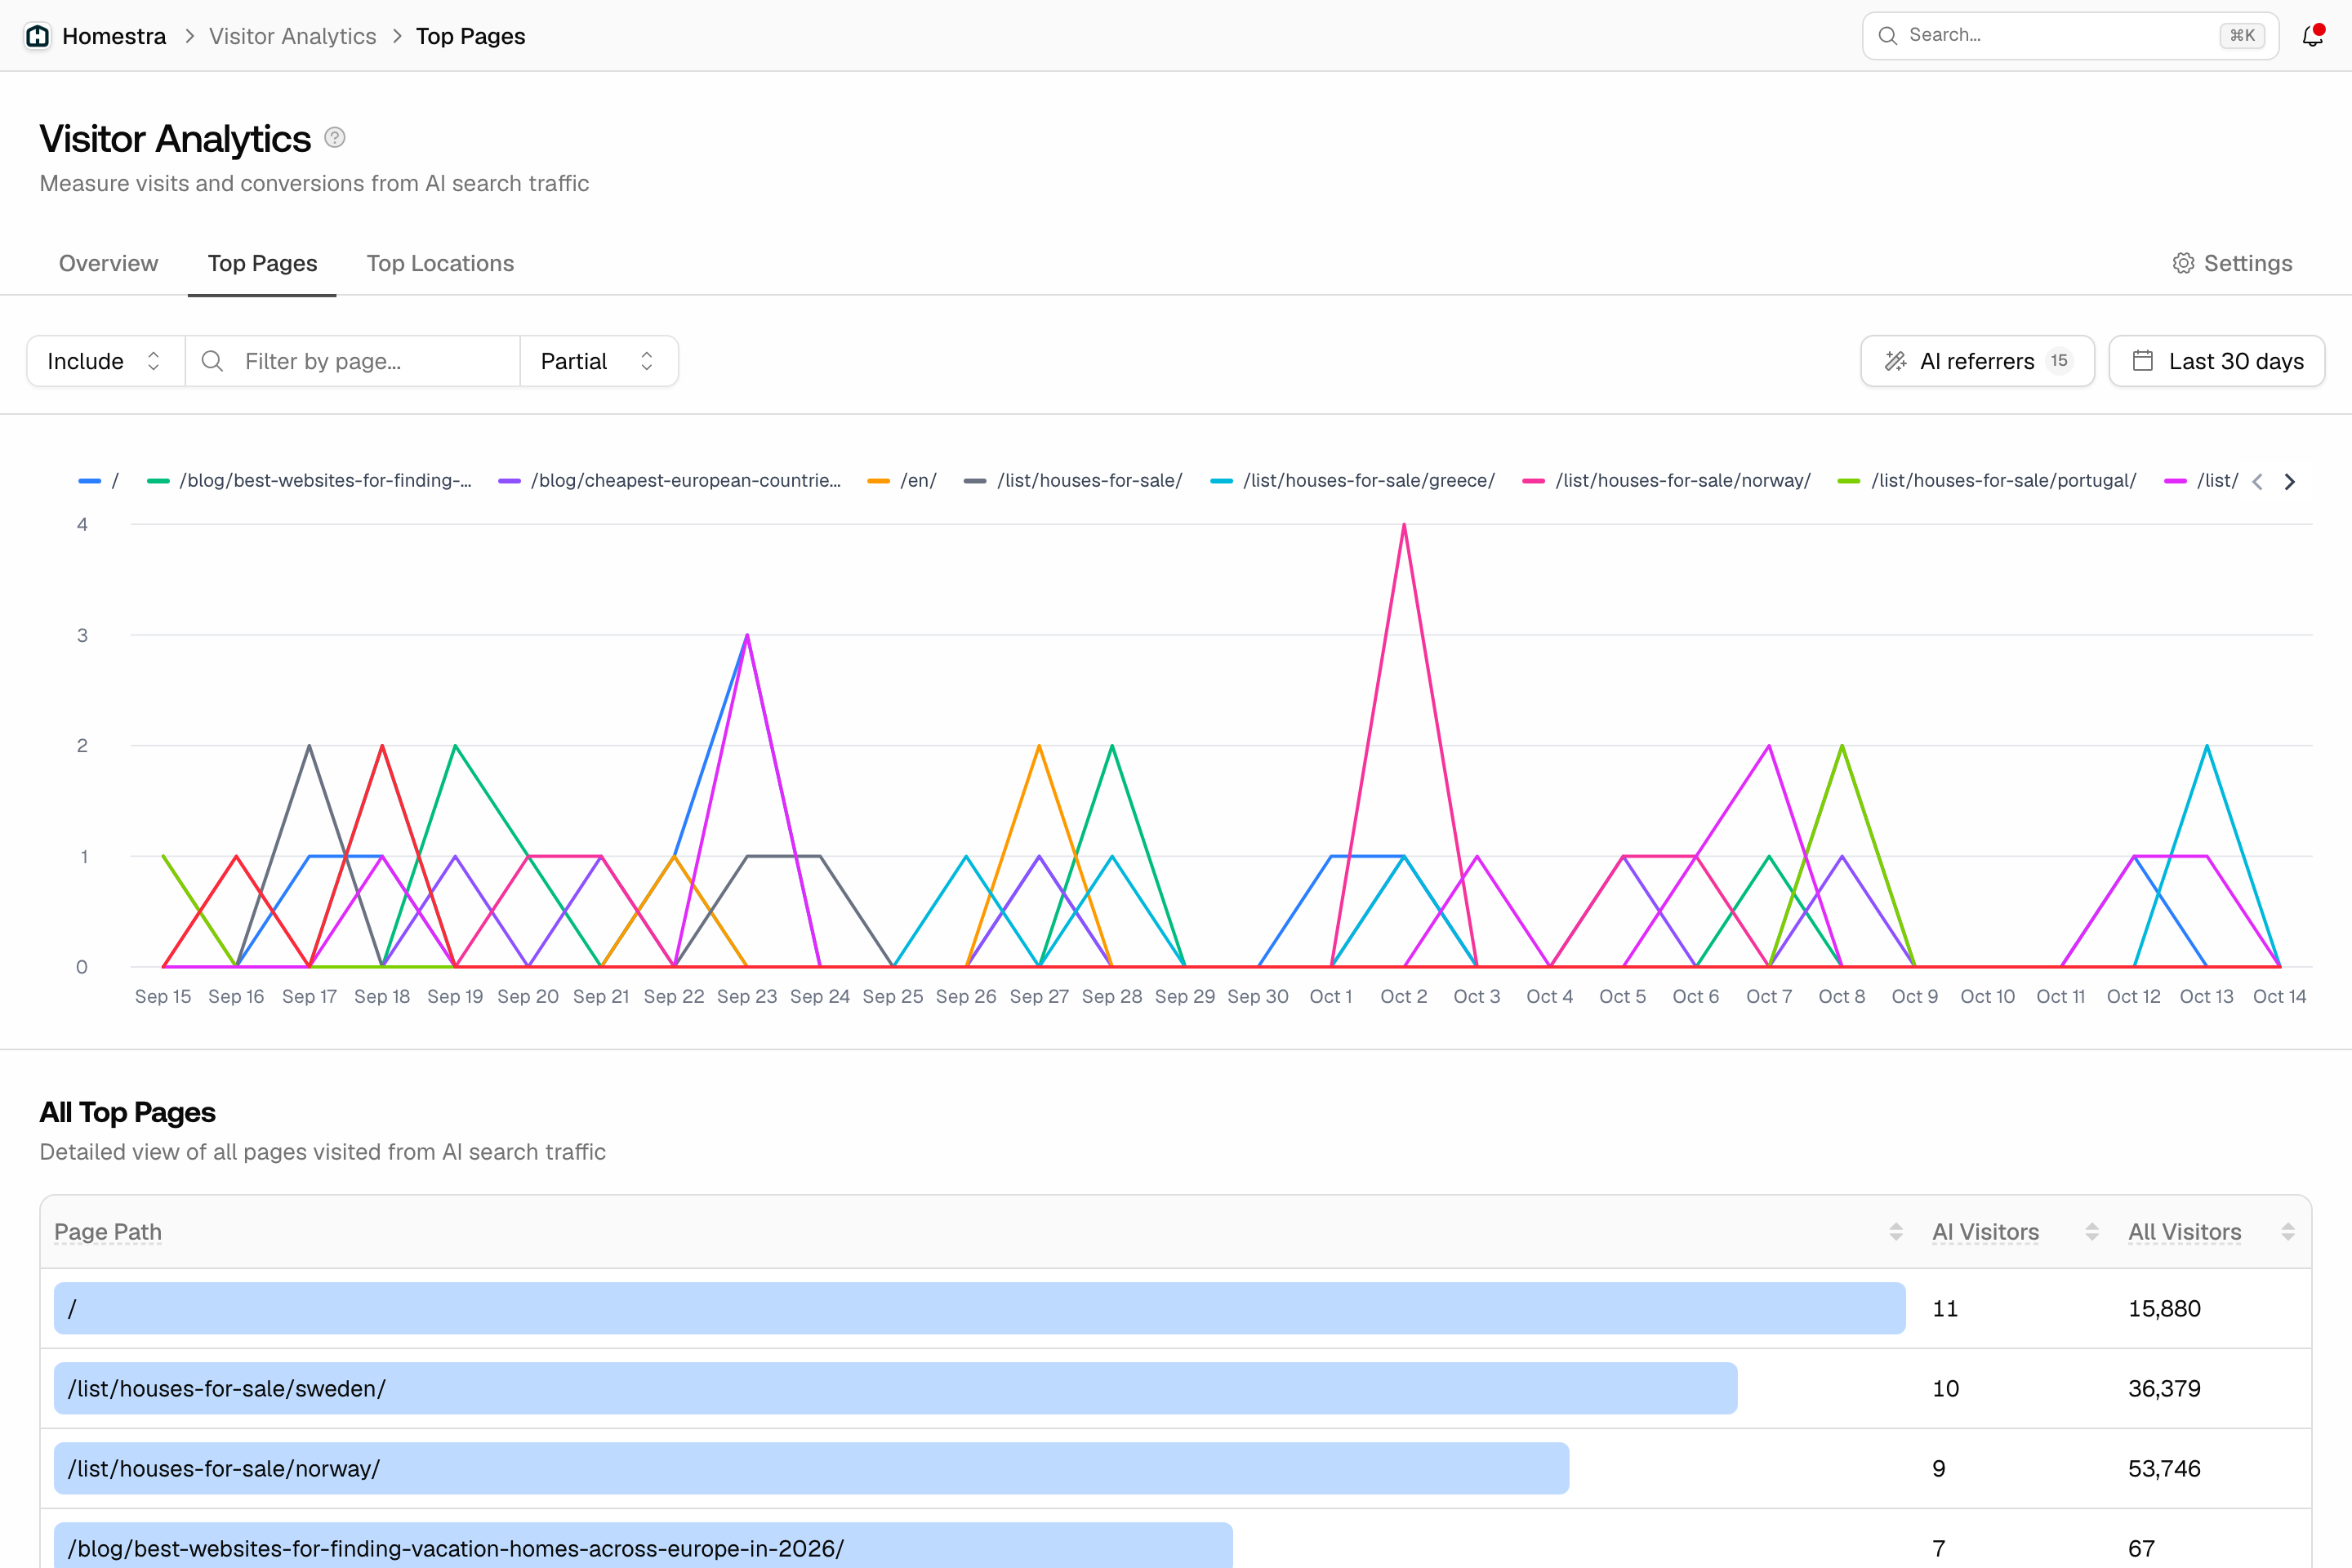The width and height of the screenshot is (2352, 1568).
Task: Toggle the /en/ legend series
Action: (x=902, y=481)
